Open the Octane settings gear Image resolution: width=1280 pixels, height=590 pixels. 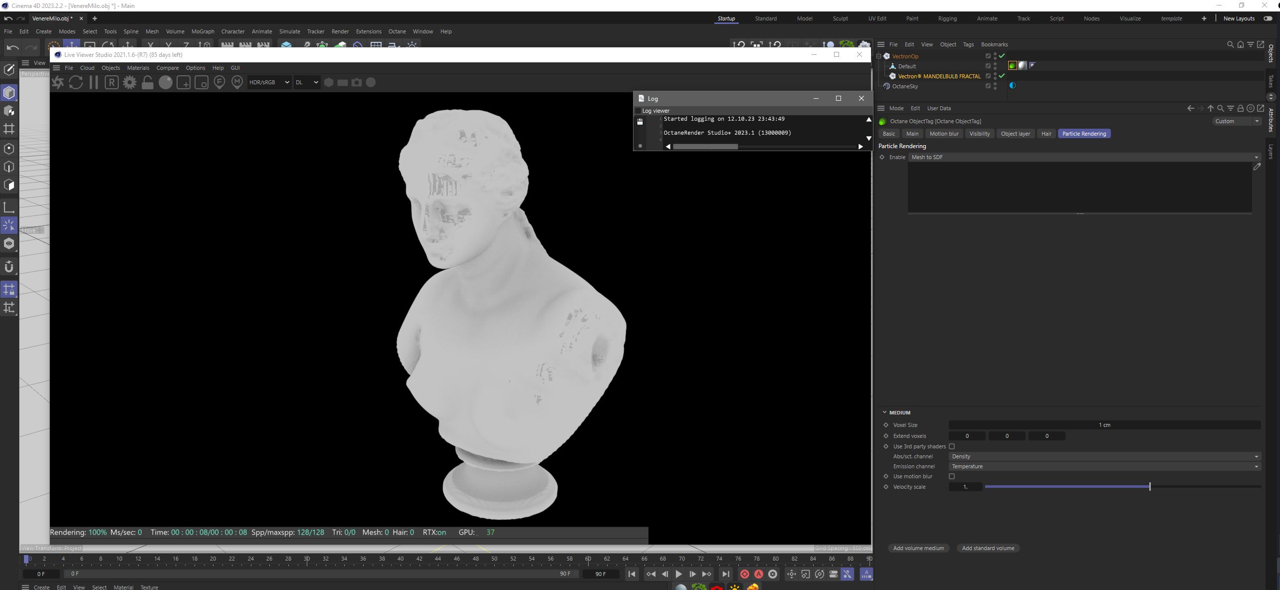pos(130,82)
